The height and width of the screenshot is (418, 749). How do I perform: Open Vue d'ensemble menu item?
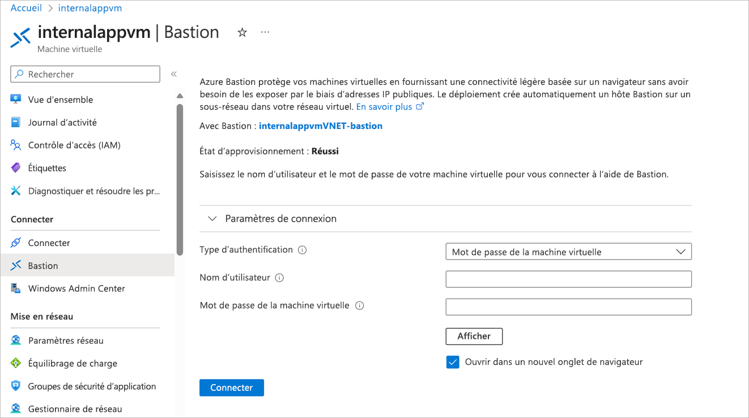click(x=61, y=100)
